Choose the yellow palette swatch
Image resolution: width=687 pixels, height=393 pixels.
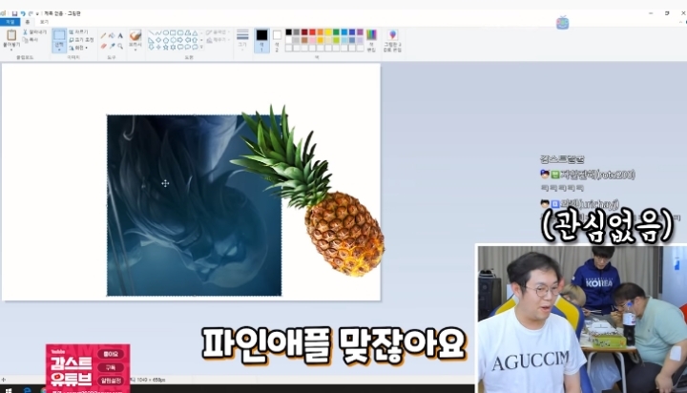coord(328,32)
